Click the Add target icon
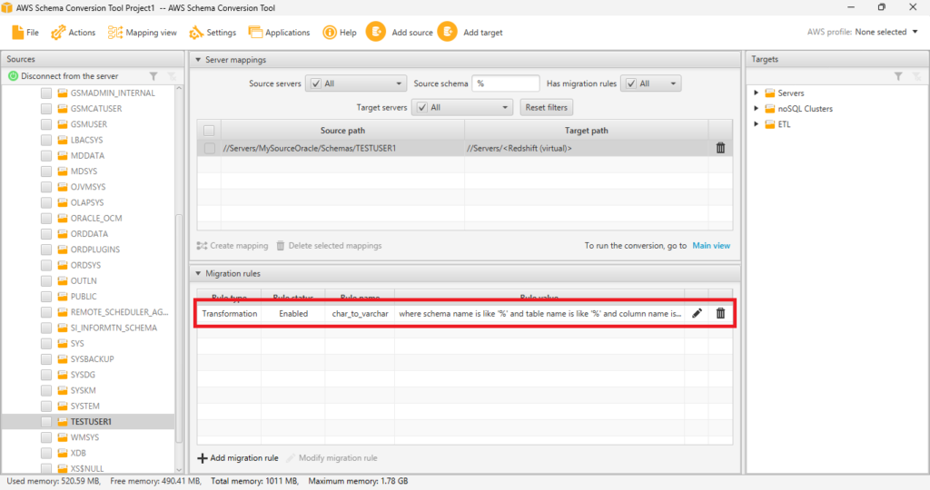930x490 pixels. click(x=447, y=32)
